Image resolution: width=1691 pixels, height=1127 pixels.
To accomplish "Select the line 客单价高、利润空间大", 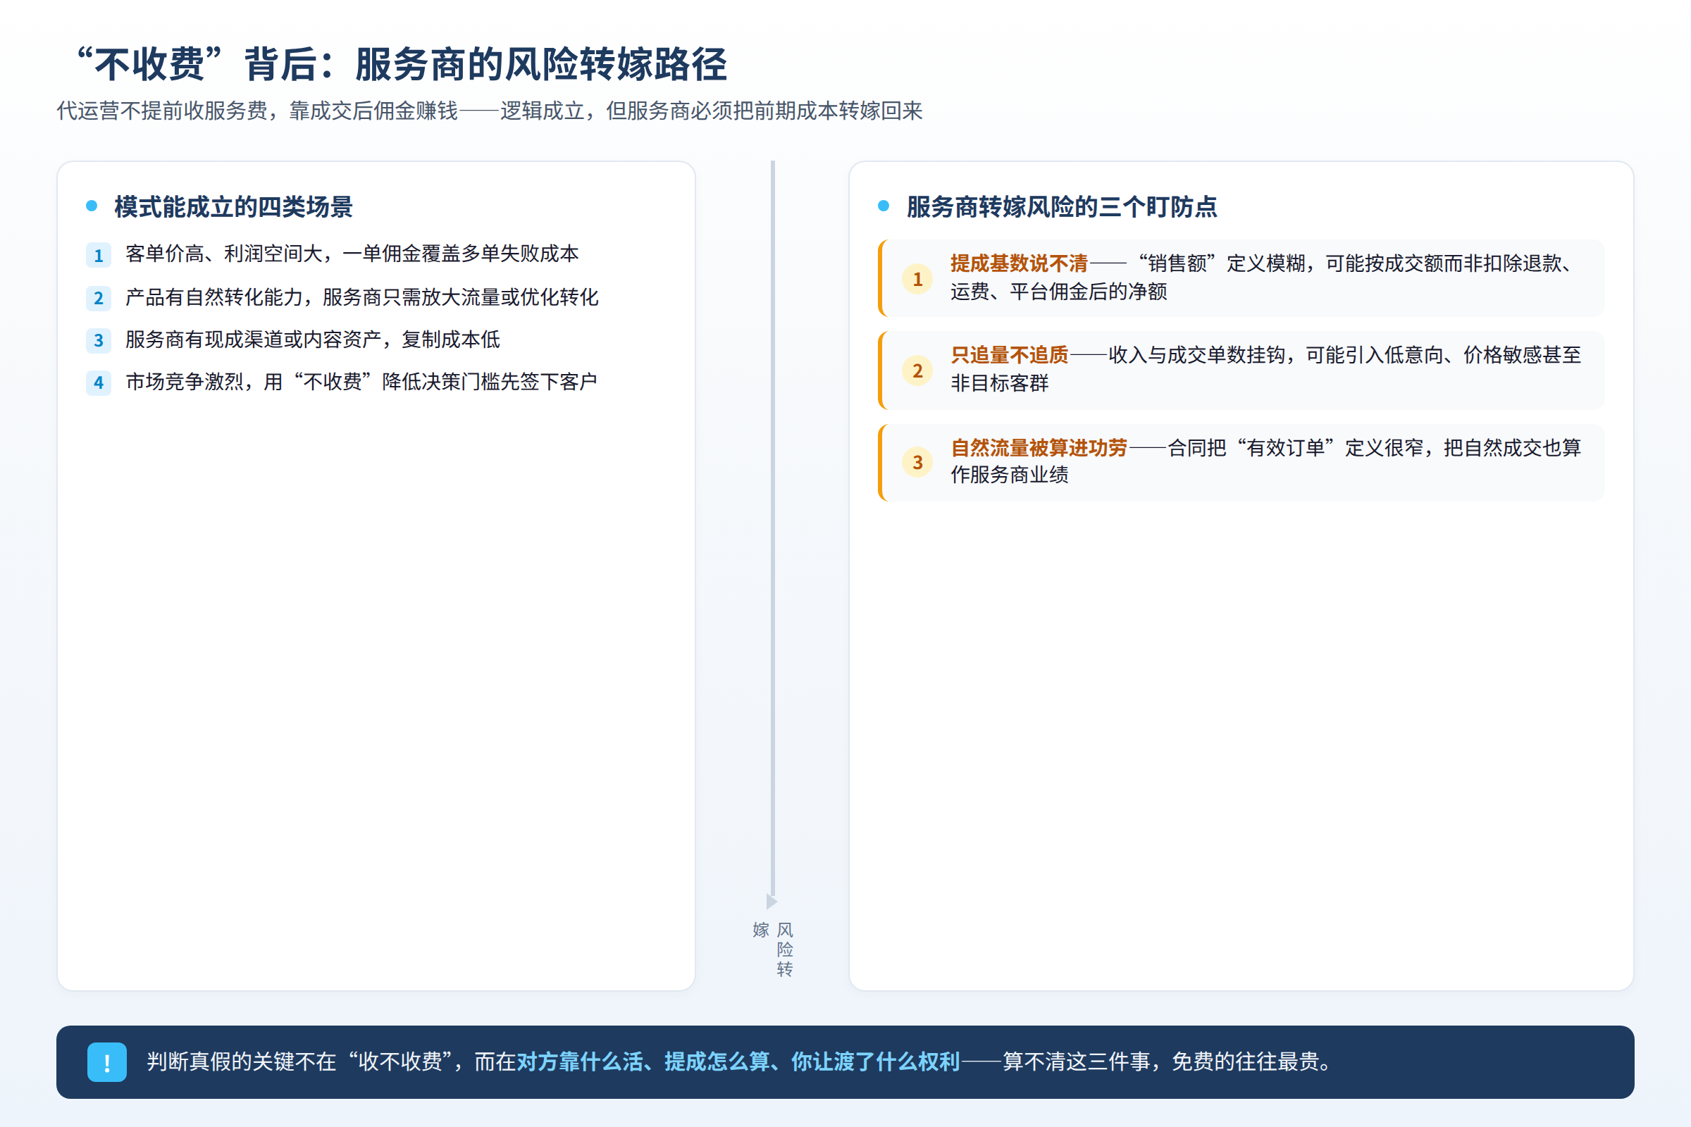I will [352, 254].
